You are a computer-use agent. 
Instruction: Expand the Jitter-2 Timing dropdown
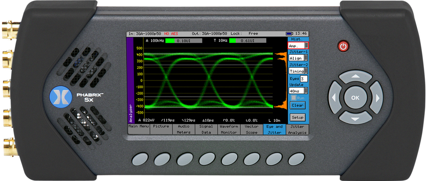298,71
